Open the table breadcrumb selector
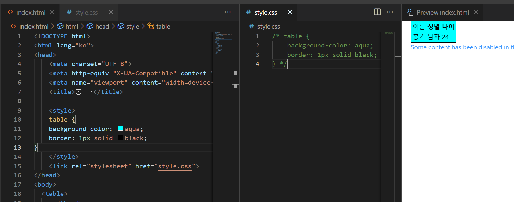Image resolution: width=514 pixels, height=202 pixels. [x=163, y=26]
